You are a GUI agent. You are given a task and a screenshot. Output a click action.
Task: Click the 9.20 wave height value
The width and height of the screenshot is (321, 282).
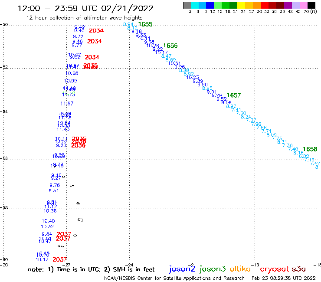(x=62, y=145)
